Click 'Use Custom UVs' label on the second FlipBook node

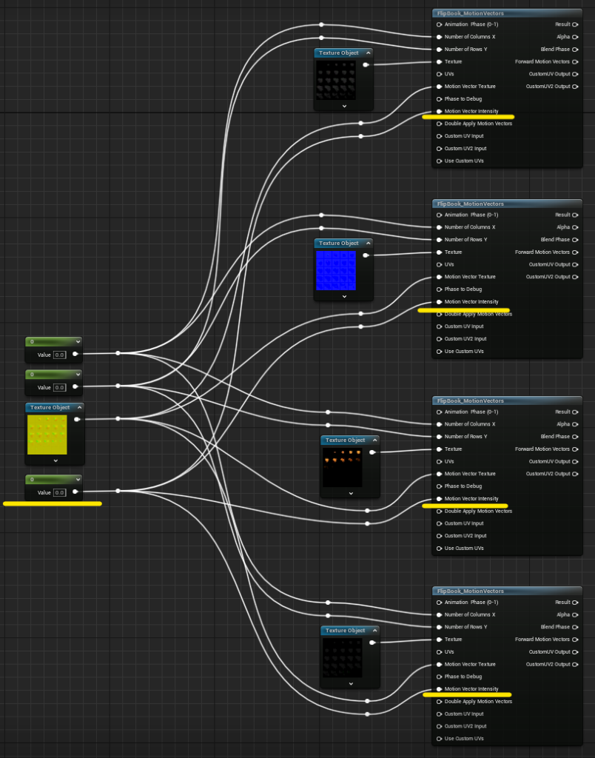click(464, 352)
